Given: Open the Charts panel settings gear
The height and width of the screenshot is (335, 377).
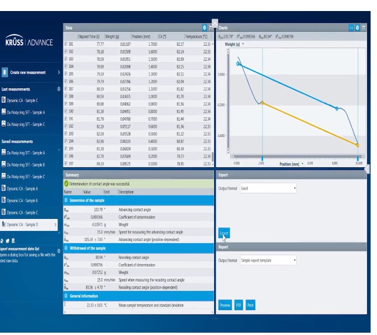Looking at the screenshot, I should 357,28.
